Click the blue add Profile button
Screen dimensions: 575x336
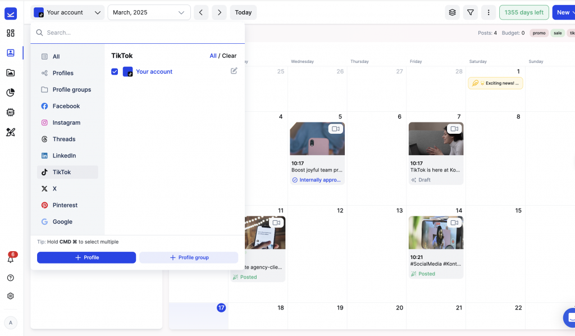tap(86, 257)
